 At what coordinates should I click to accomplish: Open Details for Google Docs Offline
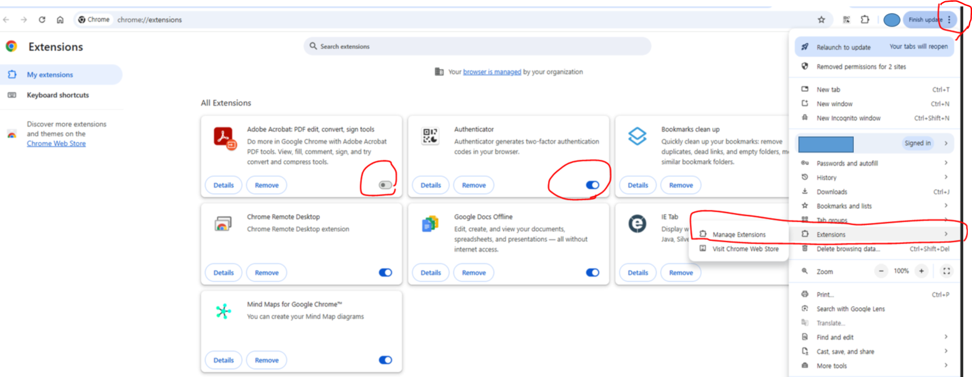430,272
